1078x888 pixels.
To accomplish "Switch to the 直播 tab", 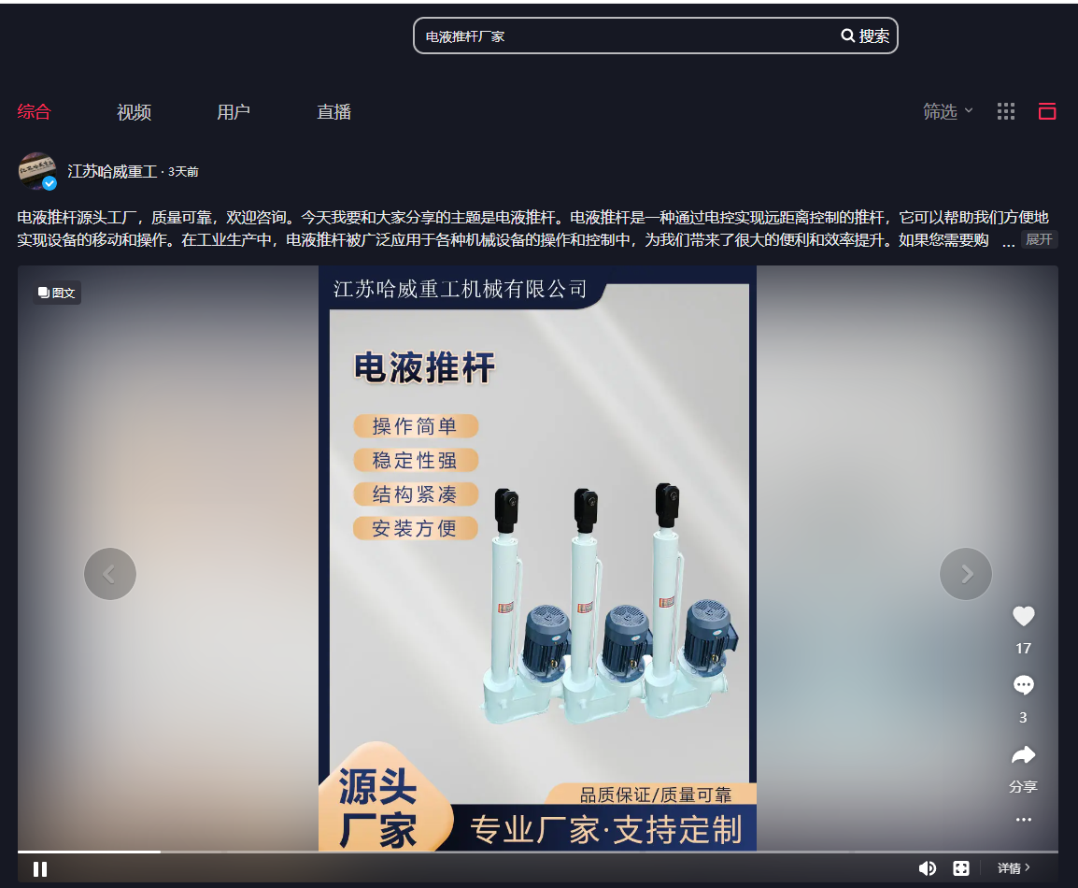I will pyautogui.click(x=333, y=112).
